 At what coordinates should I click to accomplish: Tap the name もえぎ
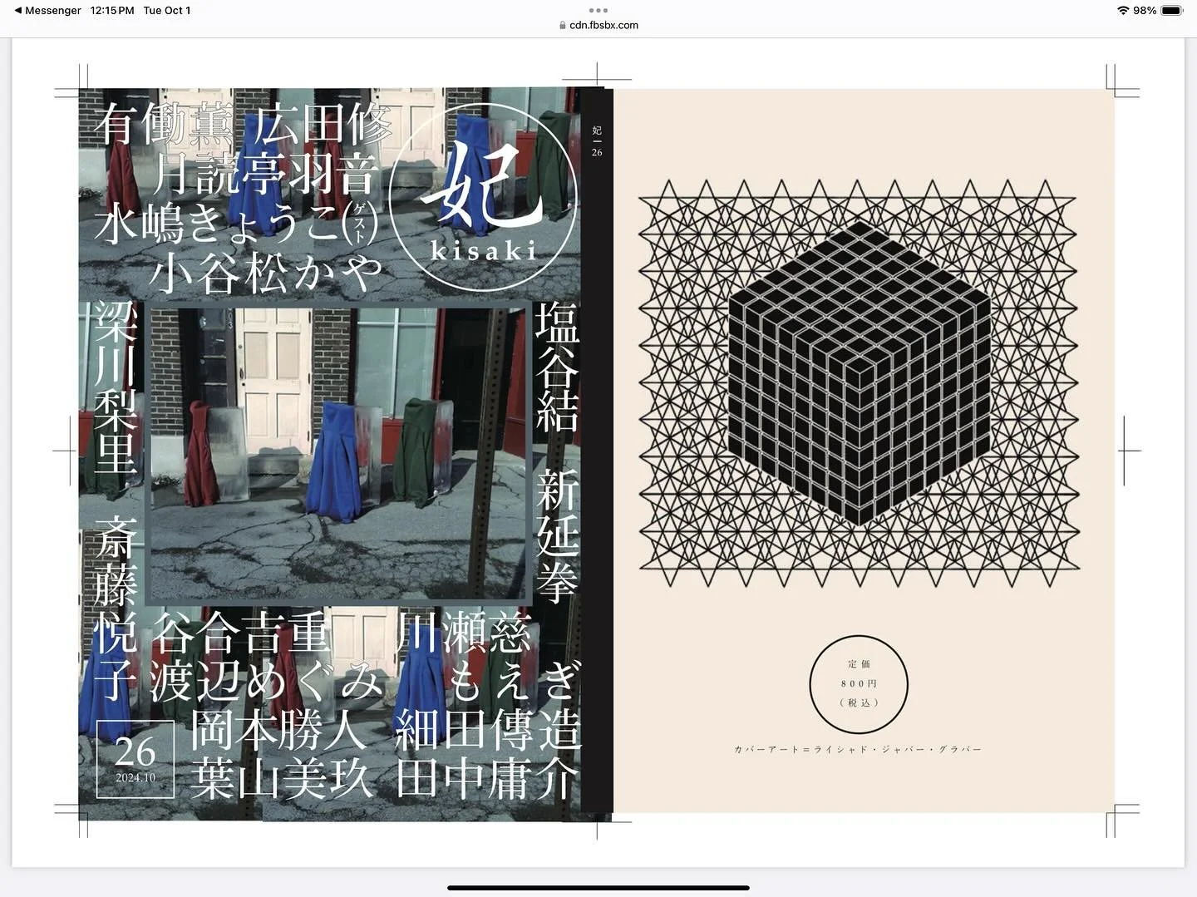point(513,681)
